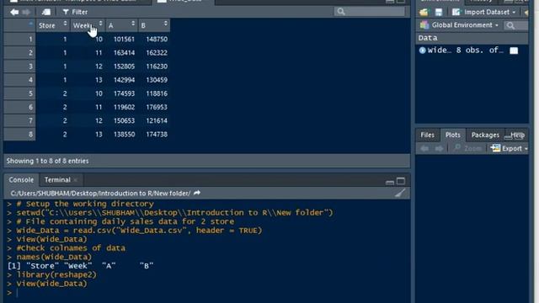Screen dimensions: 539x303
Task: Go to previous plot arrow
Action: click(424, 148)
